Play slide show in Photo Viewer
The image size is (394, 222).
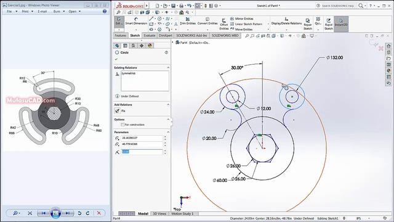55,213
